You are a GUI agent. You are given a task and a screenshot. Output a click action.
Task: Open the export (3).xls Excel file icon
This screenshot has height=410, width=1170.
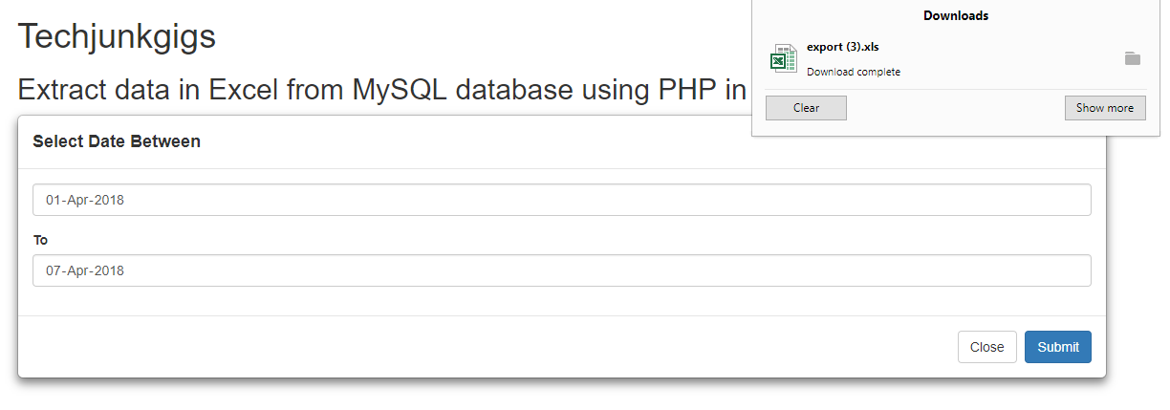tap(783, 58)
